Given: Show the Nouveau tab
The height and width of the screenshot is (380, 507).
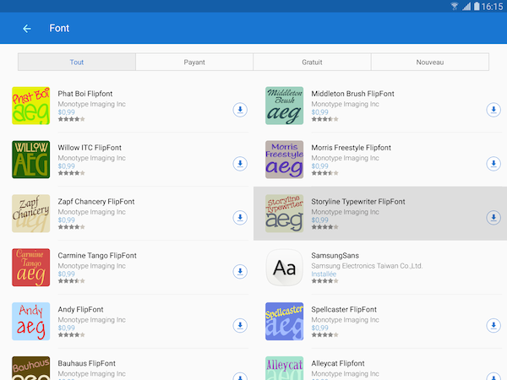Looking at the screenshot, I should pos(430,62).
